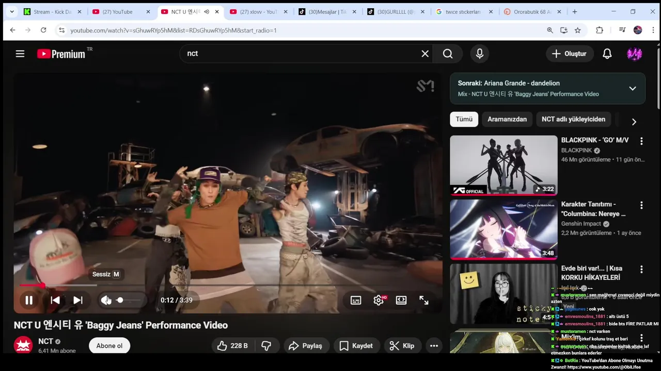Image resolution: width=661 pixels, height=371 pixels.
Task: Go back in browser
Action: pos(12,30)
